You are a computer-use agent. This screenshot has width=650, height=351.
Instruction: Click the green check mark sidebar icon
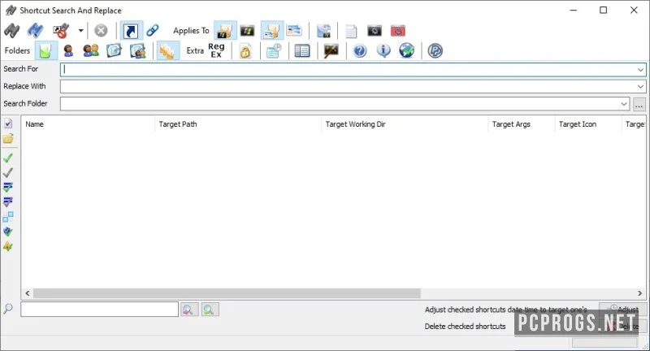coord(8,158)
